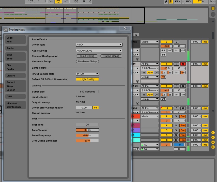Show the Returns section with R button
The image size is (217, 182).
point(213,137)
